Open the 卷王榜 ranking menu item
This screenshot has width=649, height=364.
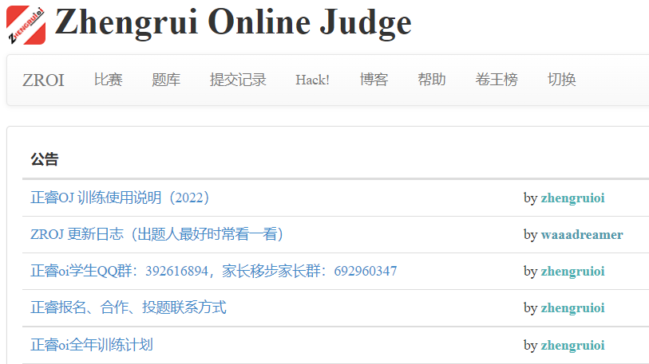pos(497,80)
